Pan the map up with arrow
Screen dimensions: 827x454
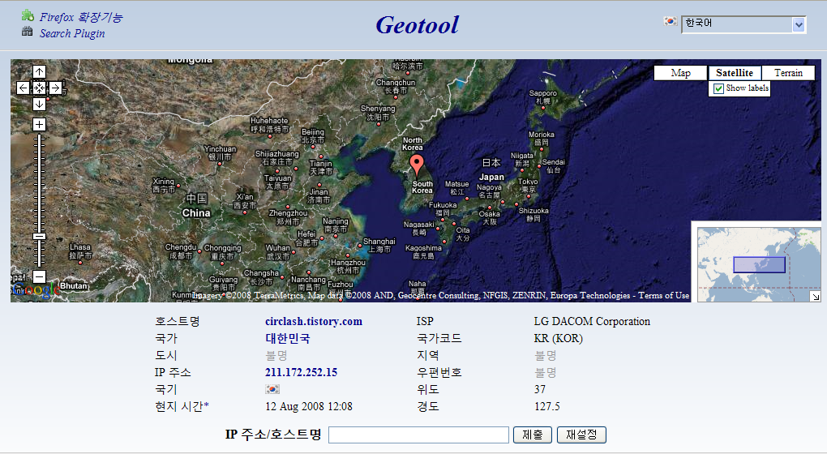pos(39,71)
